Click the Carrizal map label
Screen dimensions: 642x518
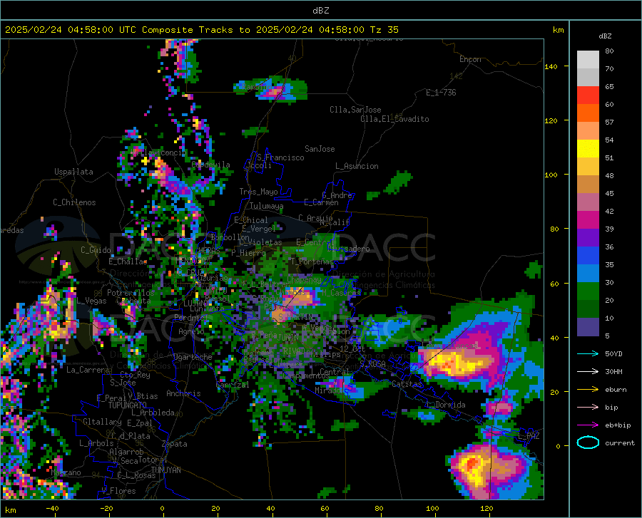pos(233,385)
